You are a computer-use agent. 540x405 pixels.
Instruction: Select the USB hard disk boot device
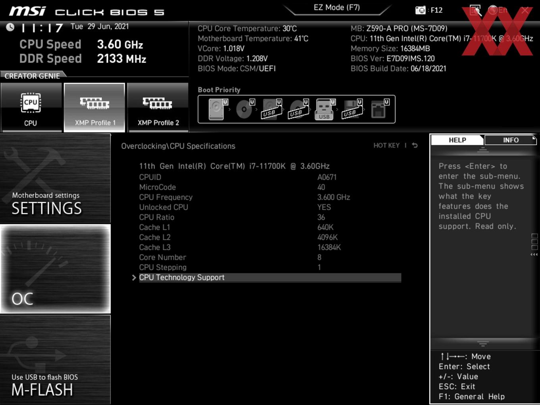coord(272,109)
